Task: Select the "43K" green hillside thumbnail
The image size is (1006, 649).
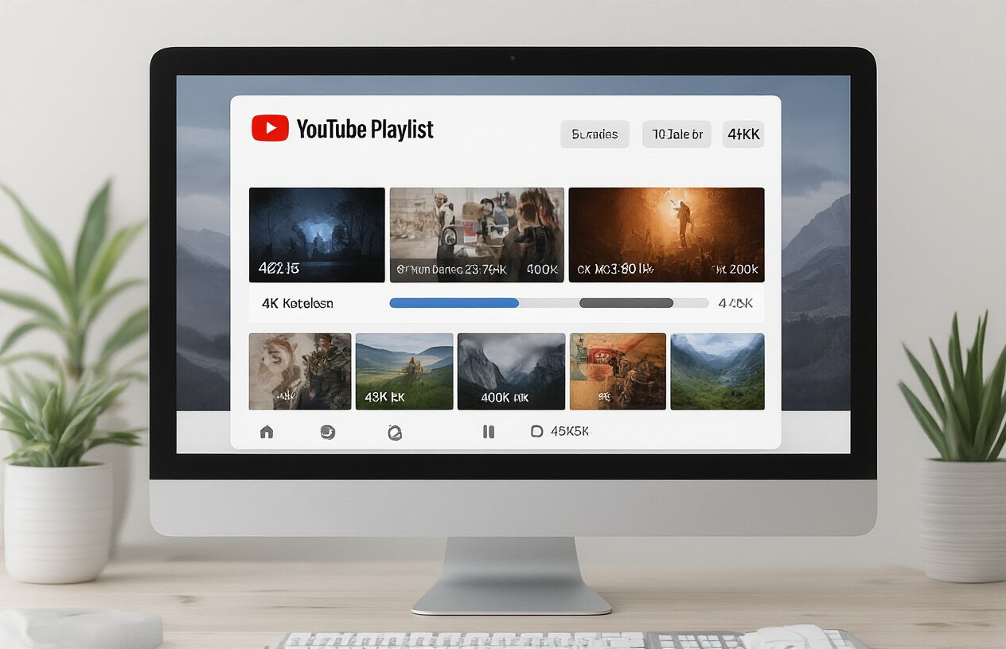Action: pyautogui.click(x=404, y=371)
